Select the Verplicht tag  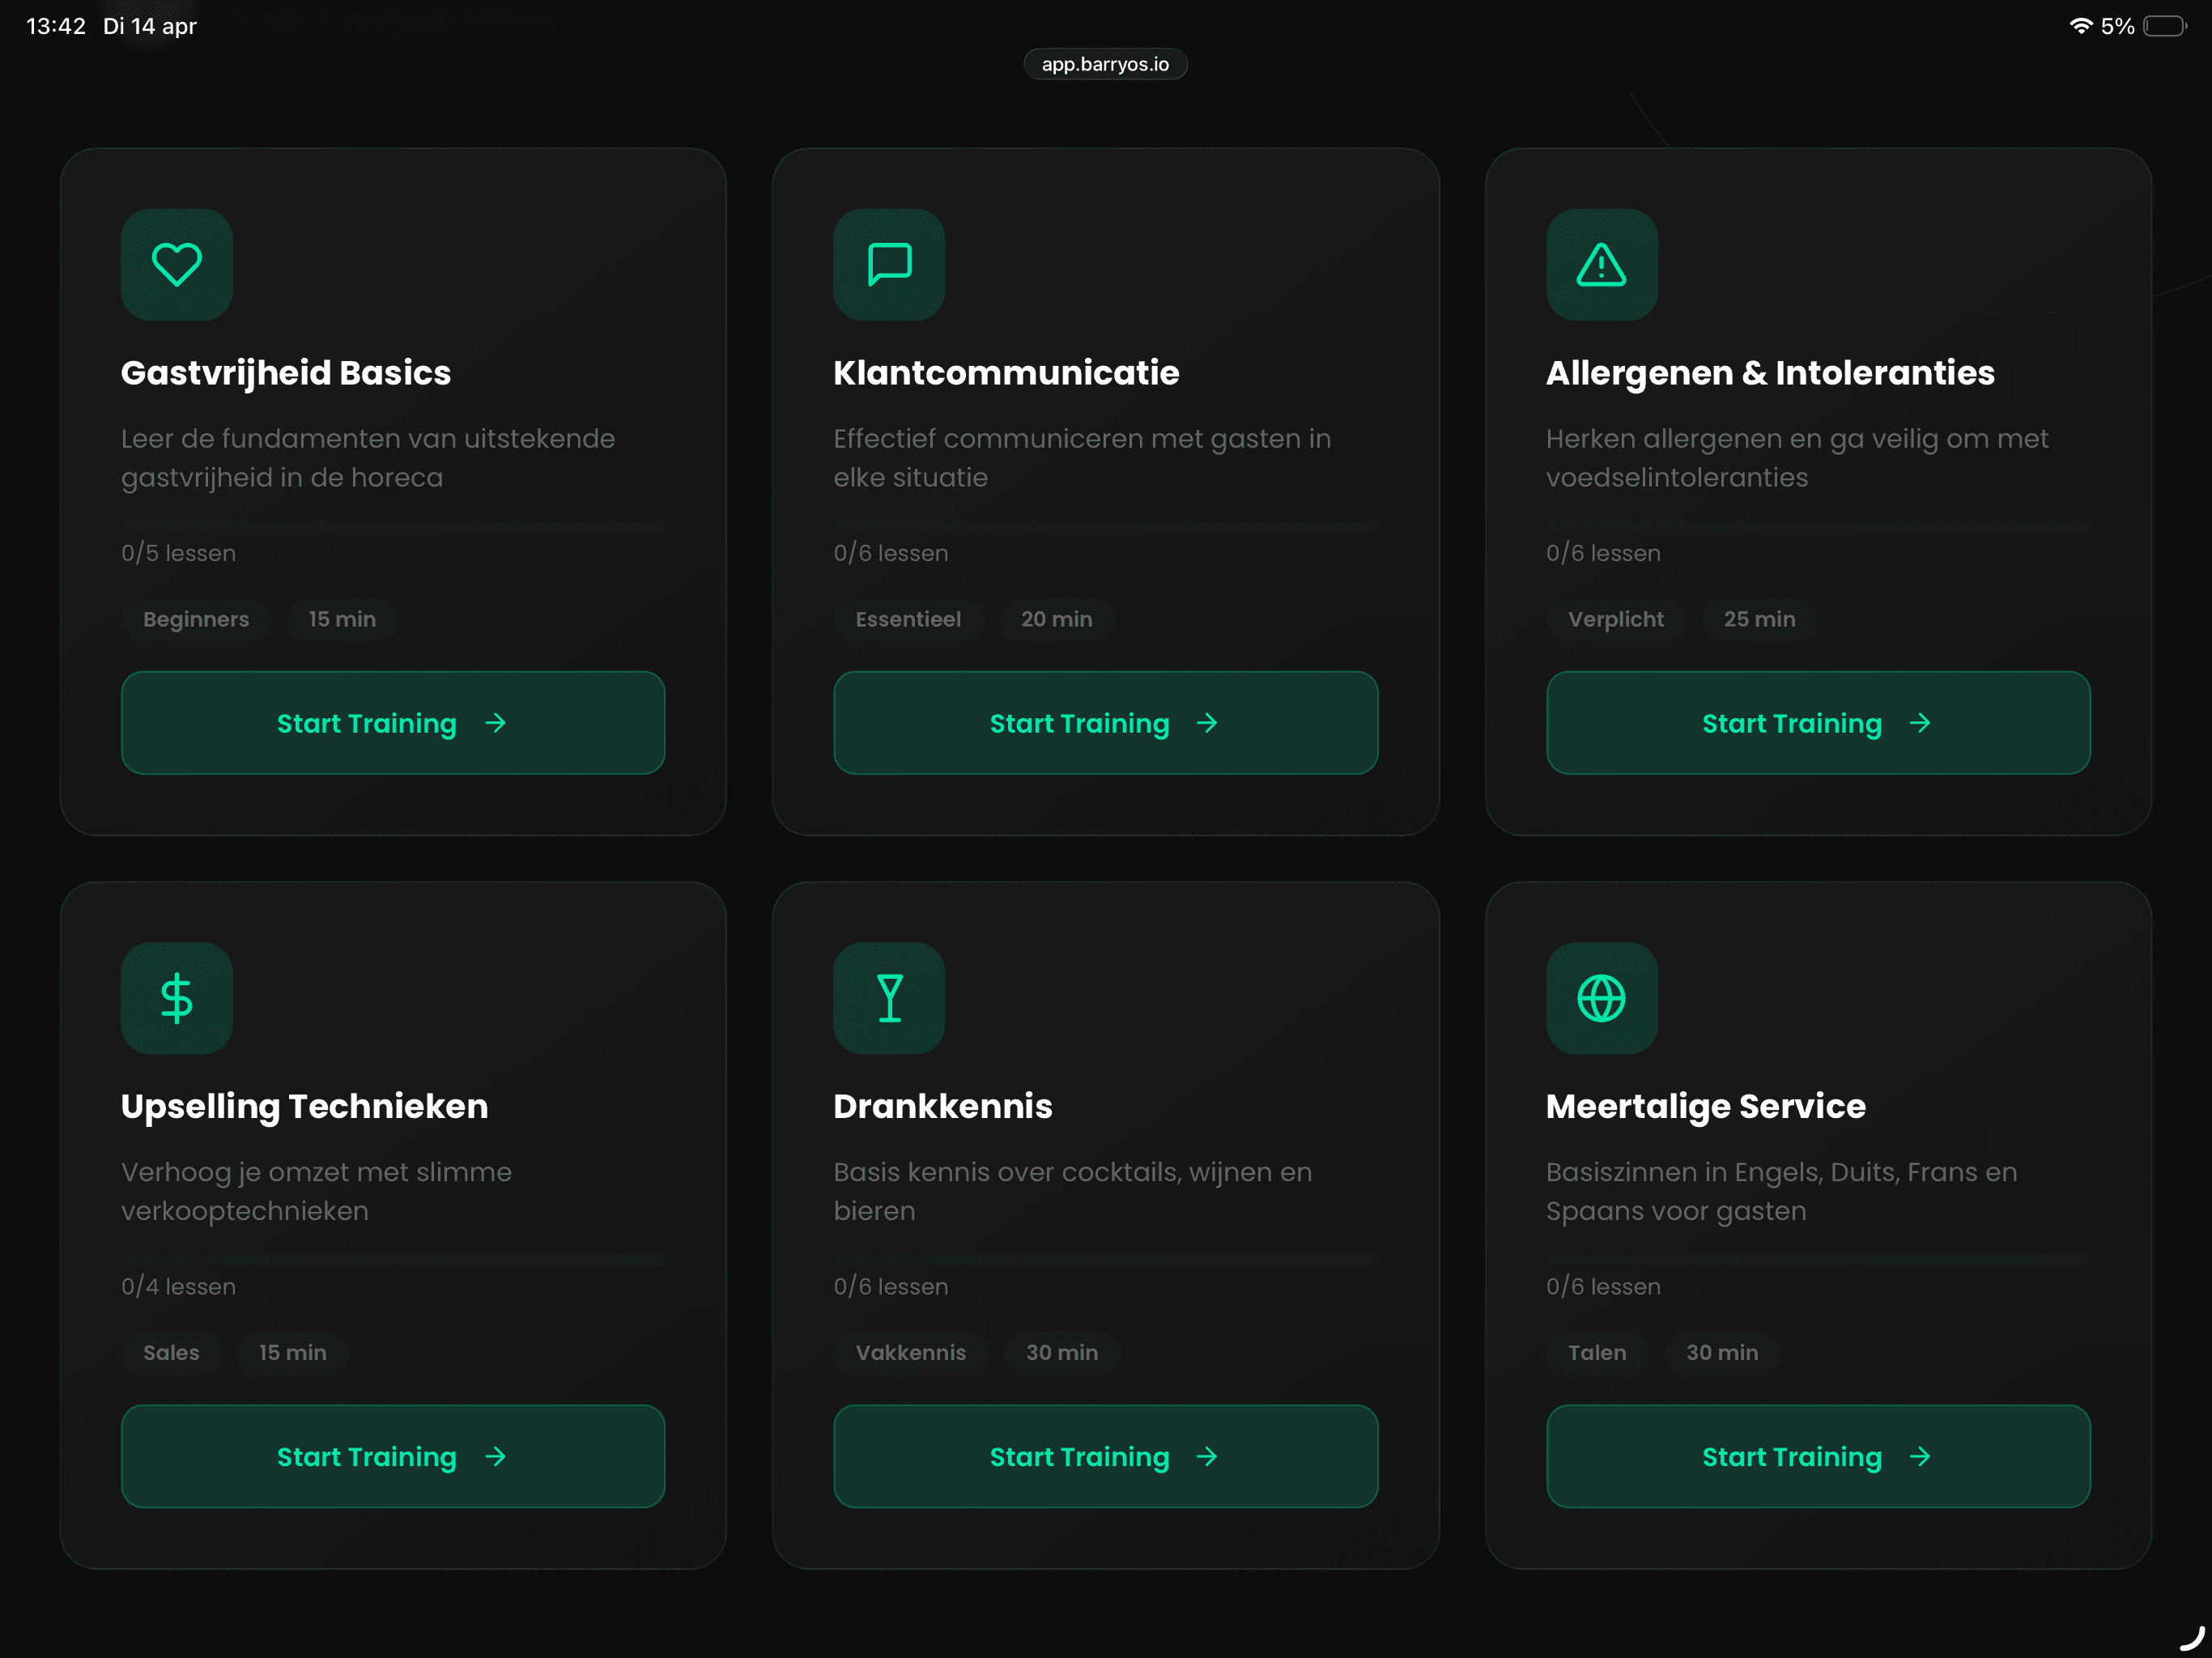pos(1615,619)
